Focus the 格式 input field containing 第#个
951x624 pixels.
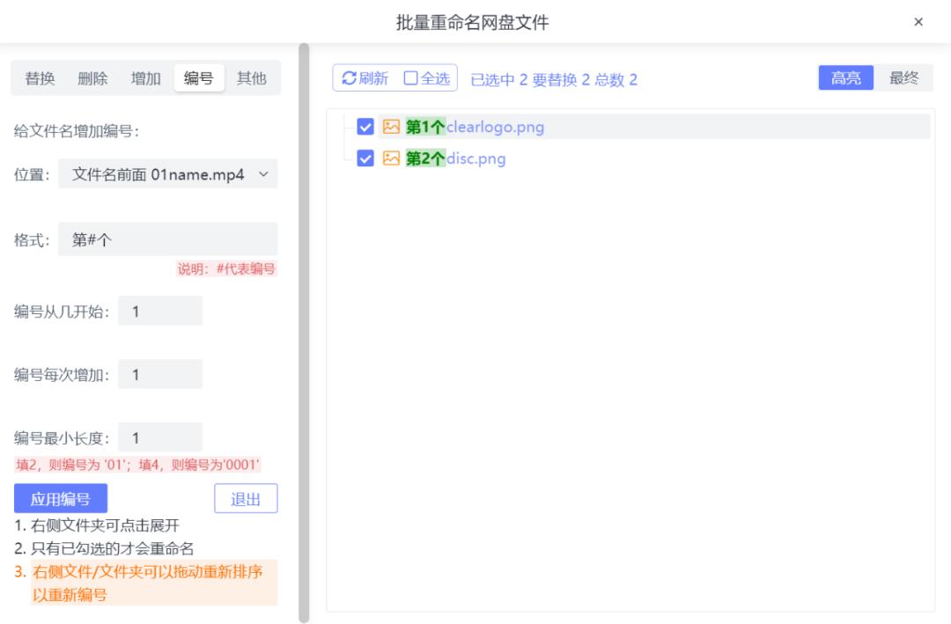tap(168, 239)
